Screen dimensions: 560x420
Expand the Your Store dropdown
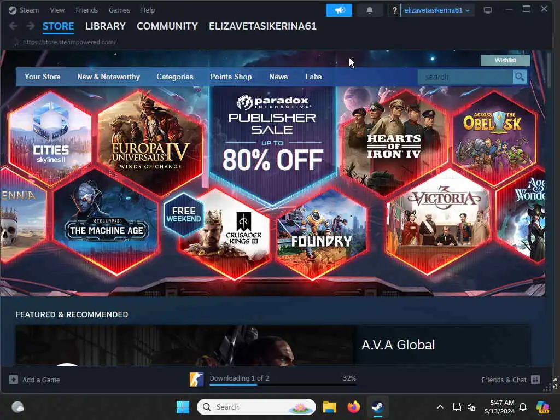(x=43, y=77)
